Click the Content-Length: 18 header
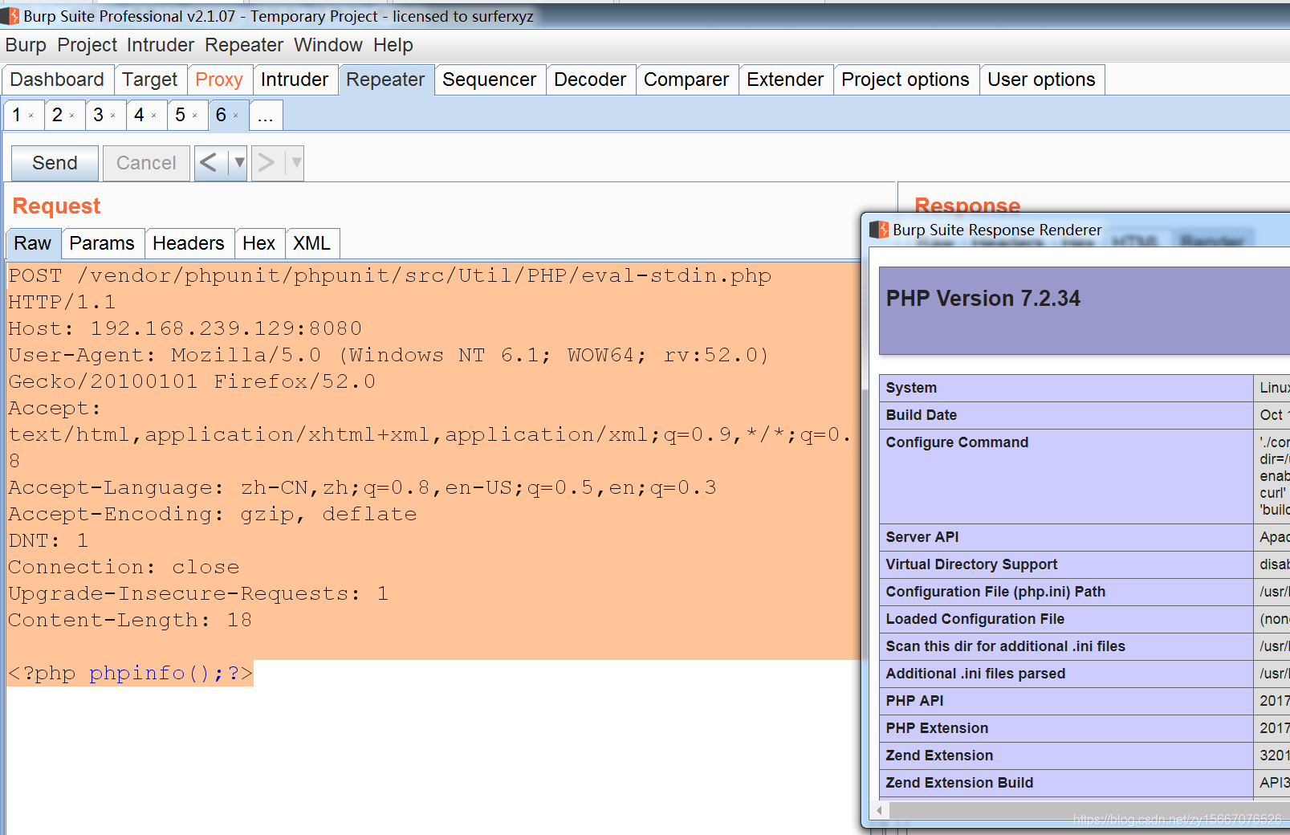This screenshot has height=835, width=1290. click(130, 620)
